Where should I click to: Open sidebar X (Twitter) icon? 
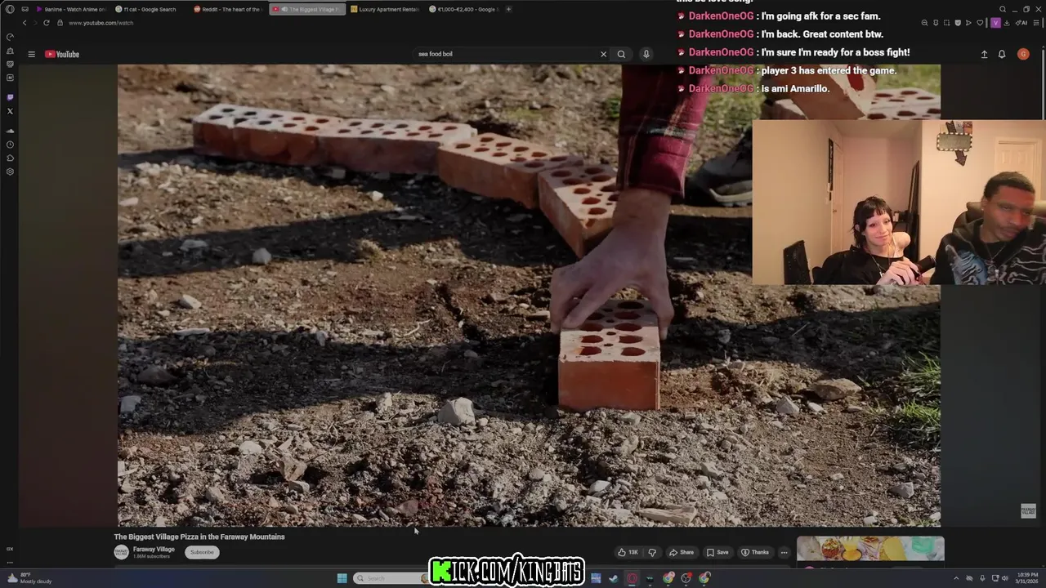[x=10, y=110]
